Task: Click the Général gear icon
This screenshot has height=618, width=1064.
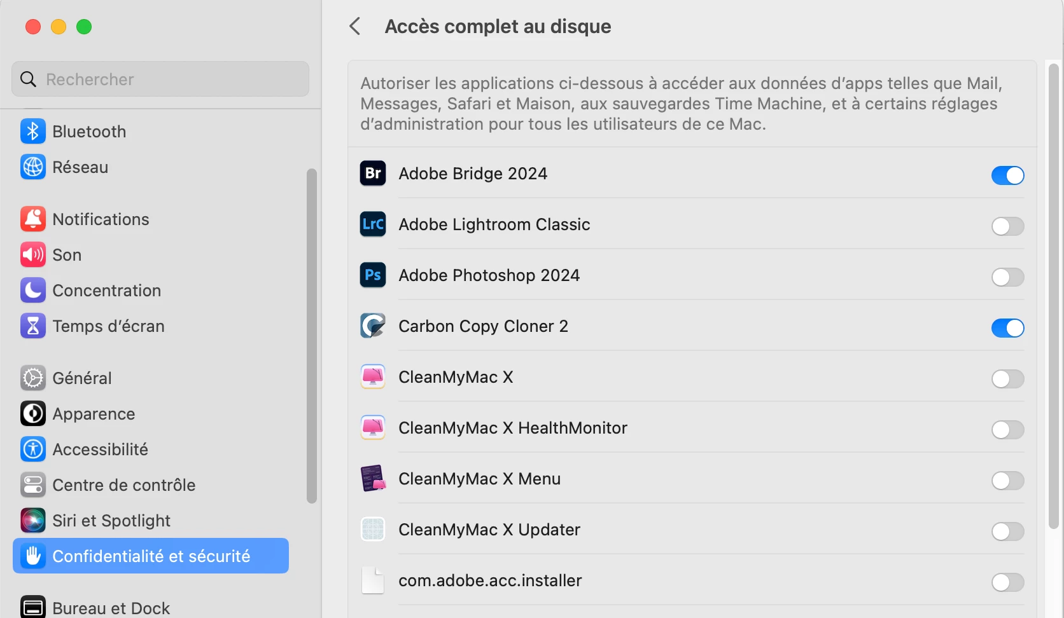Action: 33,378
